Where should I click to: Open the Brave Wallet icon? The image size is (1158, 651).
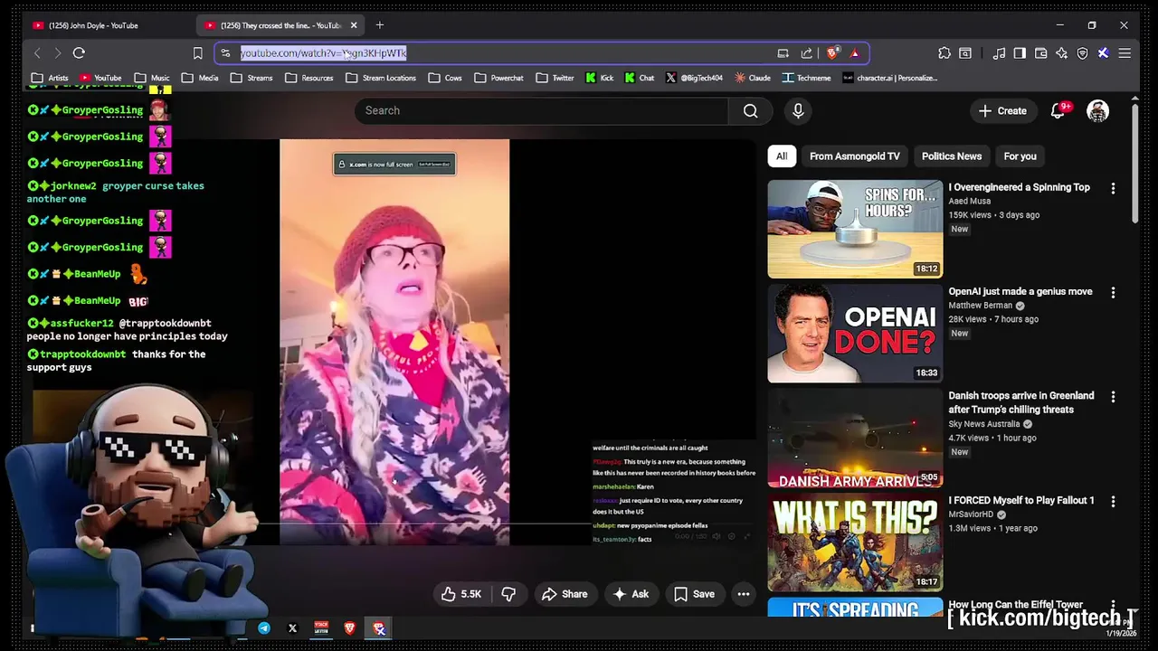pos(1040,53)
